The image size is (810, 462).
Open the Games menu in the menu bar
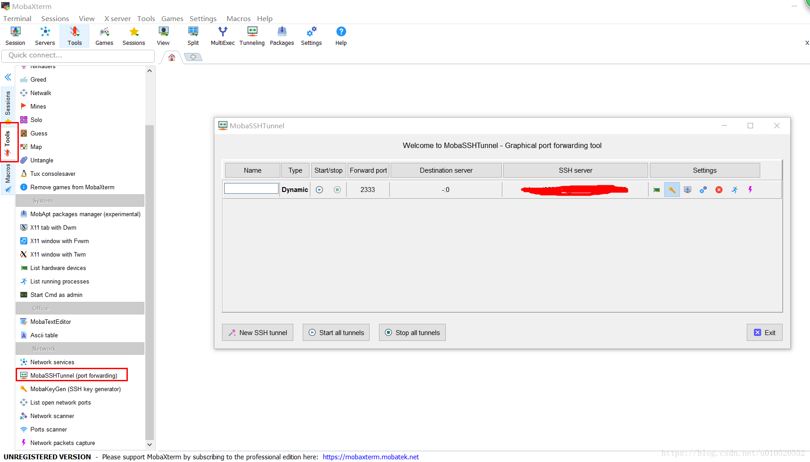coord(172,18)
